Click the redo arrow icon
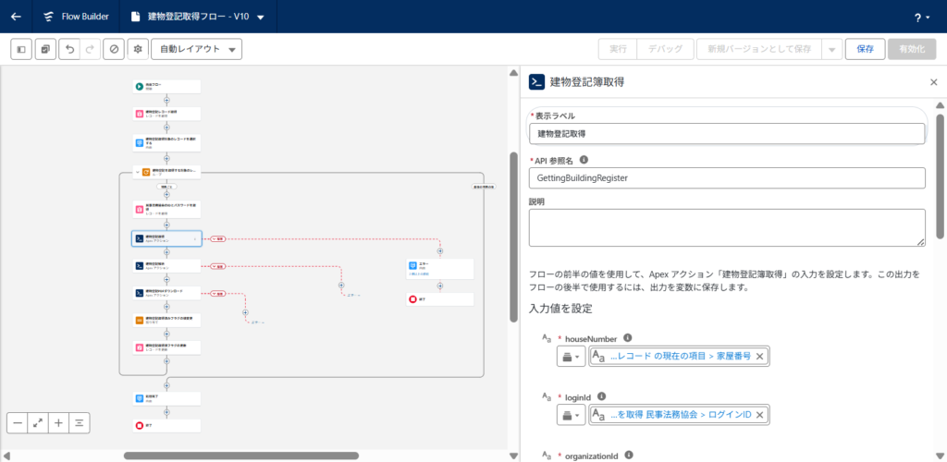Viewport: 947px width, 462px height. pyautogui.click(x=90, y=50)
